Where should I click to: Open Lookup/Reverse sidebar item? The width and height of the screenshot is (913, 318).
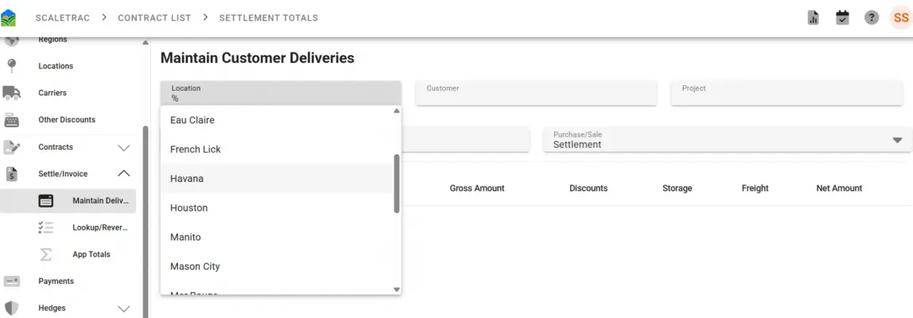[x=100, y=227]
